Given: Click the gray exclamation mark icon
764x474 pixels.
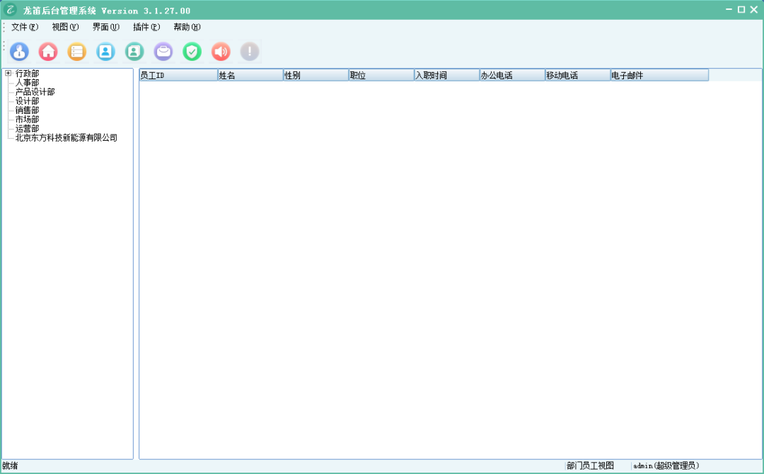Looking at the screenshot, I should [x=250, y=52].
